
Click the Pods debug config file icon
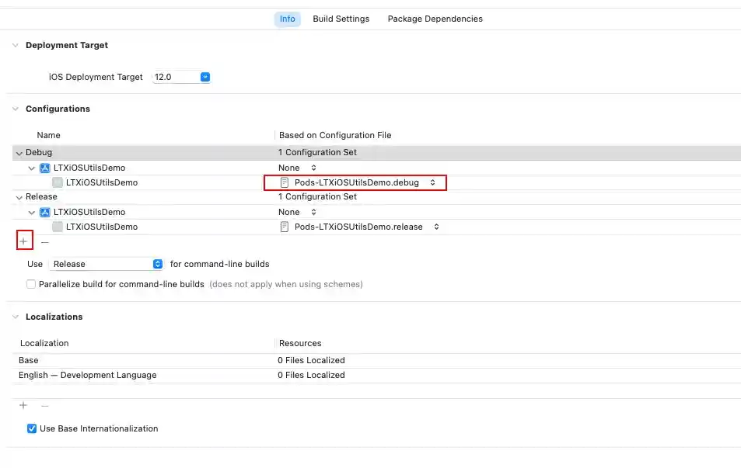click(x=285, y=182)
